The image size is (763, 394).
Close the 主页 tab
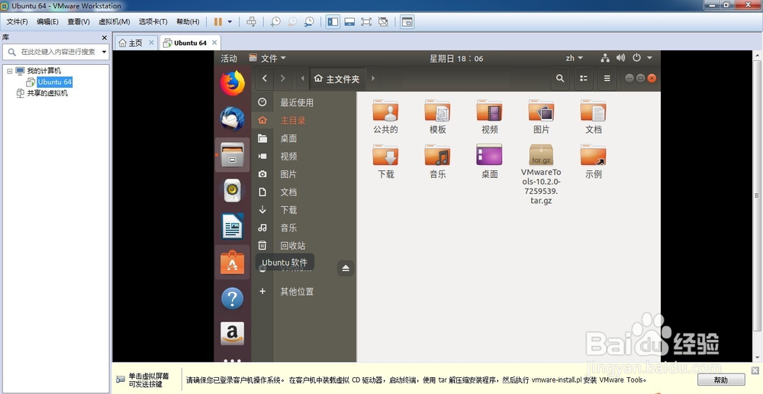pyautogui.click(x=151, y=42)
